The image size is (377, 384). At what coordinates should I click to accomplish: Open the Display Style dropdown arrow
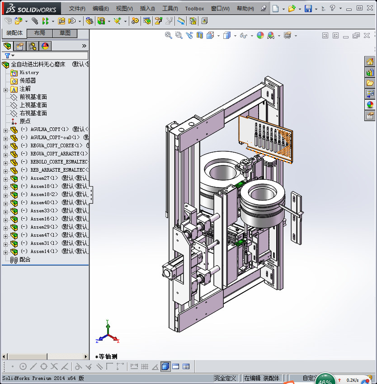235,36
